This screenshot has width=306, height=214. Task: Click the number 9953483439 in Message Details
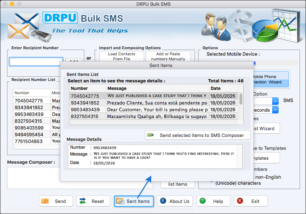tap(105, 148)
